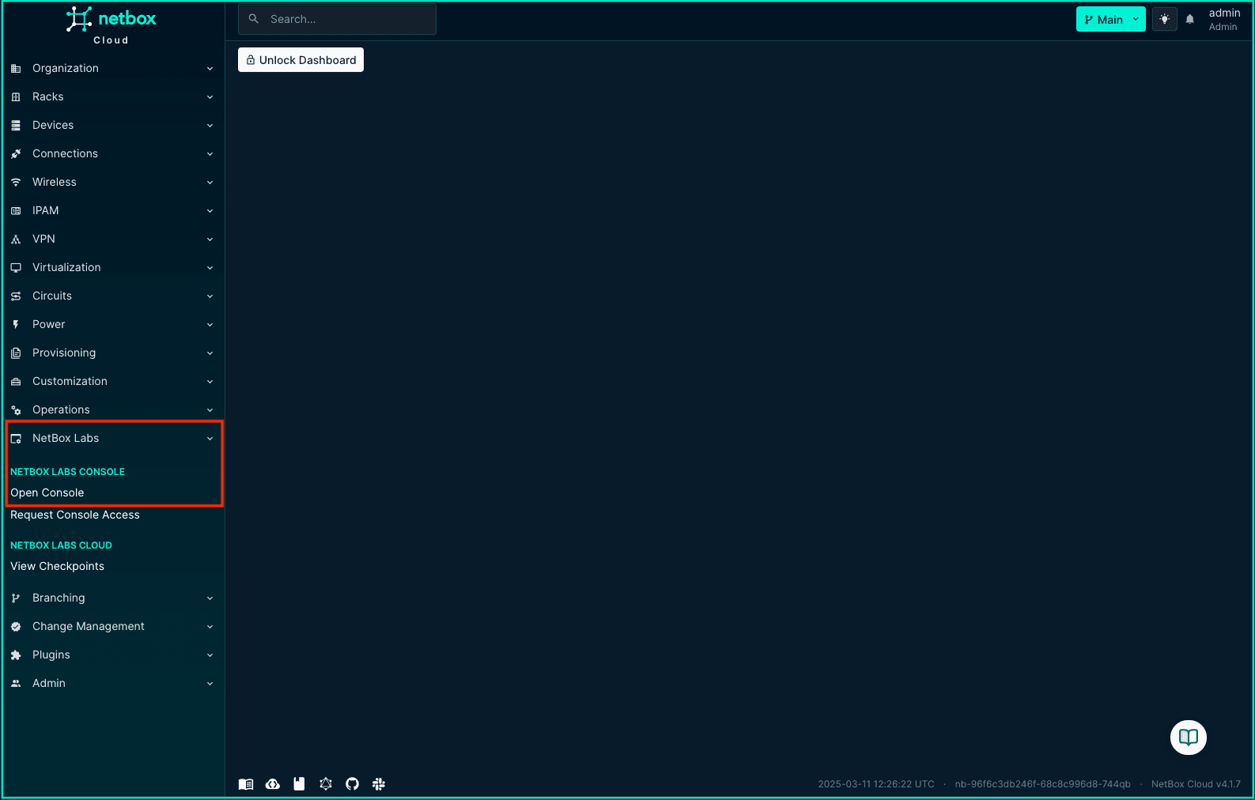Click the Organization building icon
The height and width of the screenshot is (800, 1255).
[16, 69]
